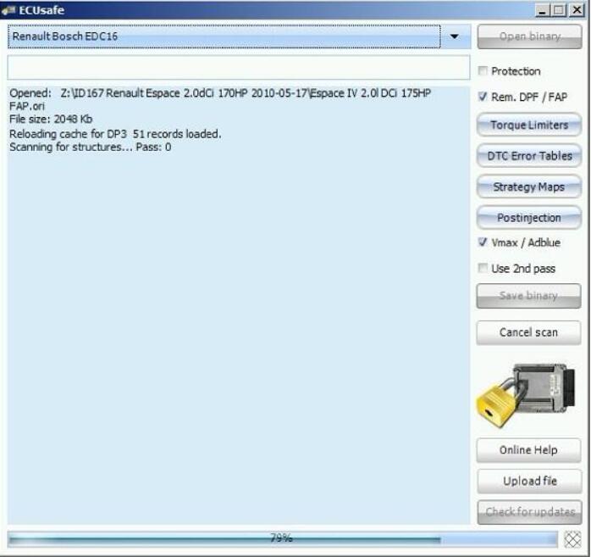Click the Postinjection button
Image resolution: width=591 pixels, height=557 pixels.
click(529, 218)
